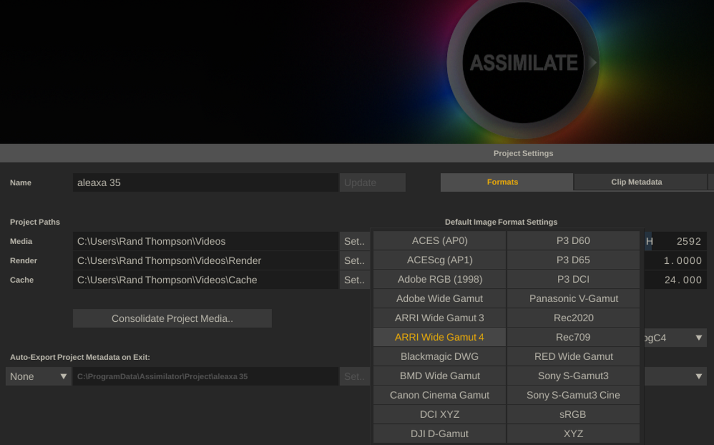Screen dimensions: 714x445
Task: Click the Cache path field
Action: [205, 280]
